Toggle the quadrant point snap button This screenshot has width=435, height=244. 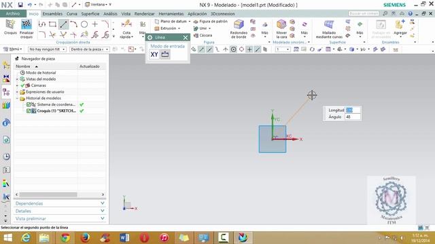click(x=242, y=49)
